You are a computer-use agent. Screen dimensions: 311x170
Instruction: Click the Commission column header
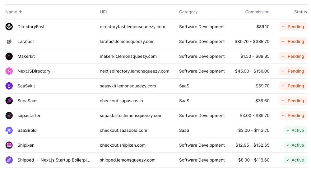[257, 12]
